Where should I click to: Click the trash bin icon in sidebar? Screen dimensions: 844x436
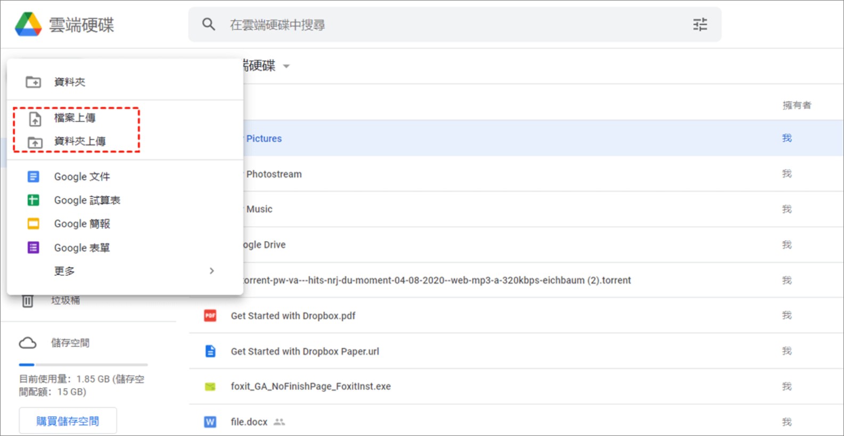(28, 301)
